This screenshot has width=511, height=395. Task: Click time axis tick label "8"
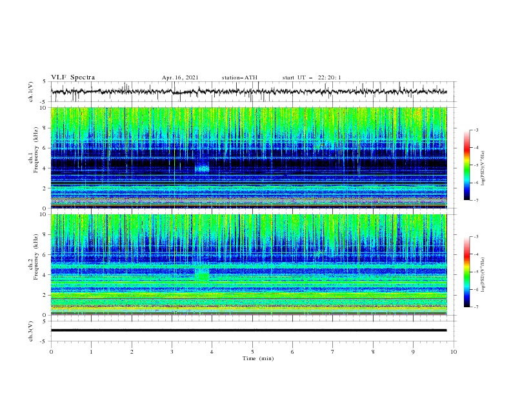point(373,352)
